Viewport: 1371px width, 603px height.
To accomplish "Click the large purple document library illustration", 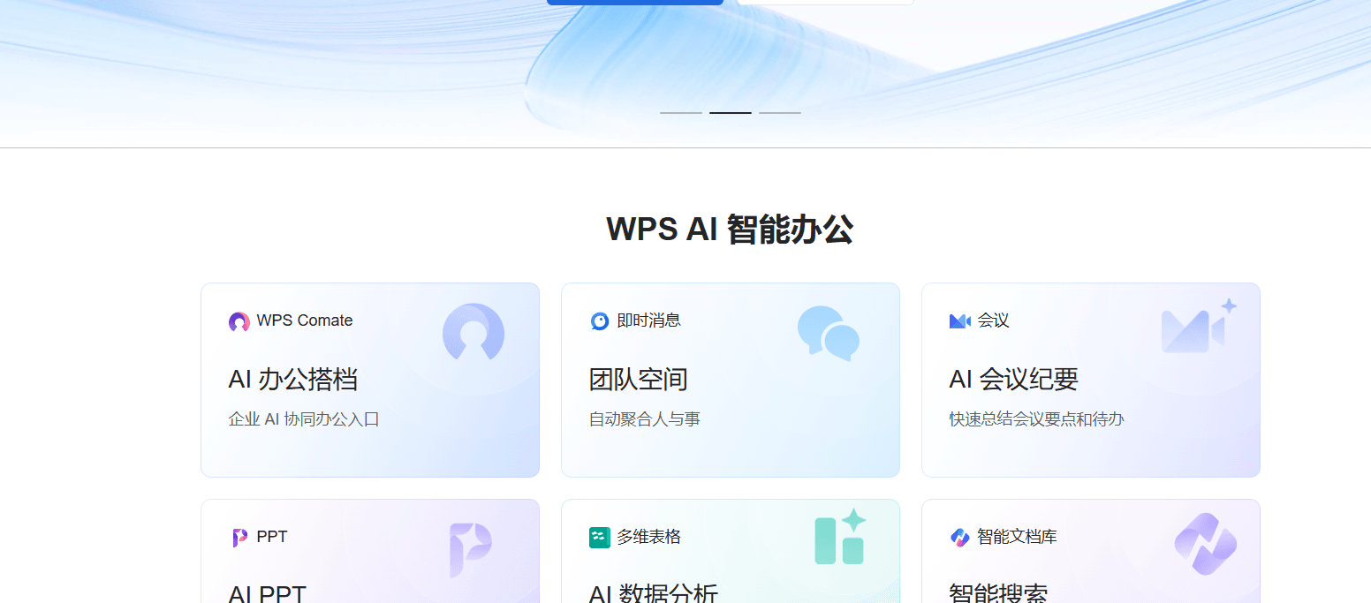I will (x=1206, y=544).
